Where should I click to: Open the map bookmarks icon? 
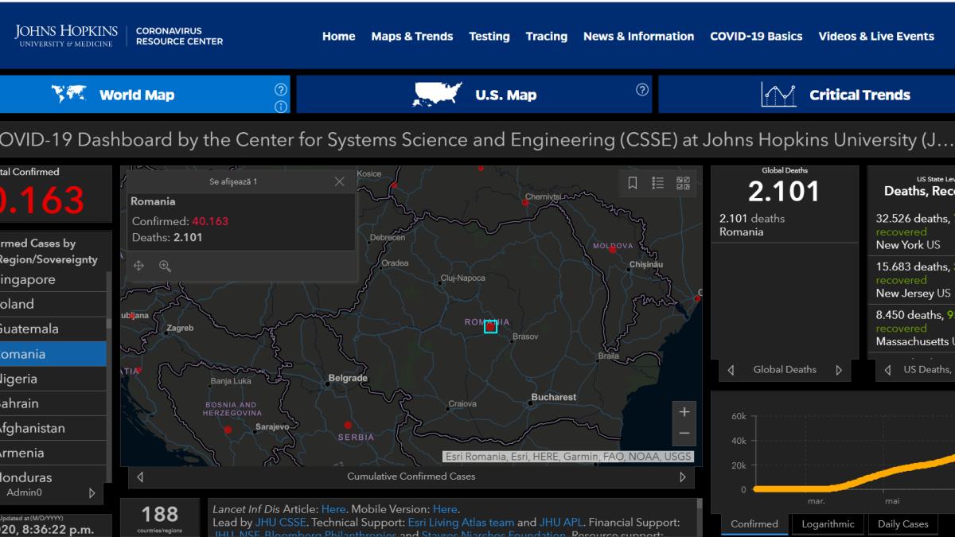(633, 183)
